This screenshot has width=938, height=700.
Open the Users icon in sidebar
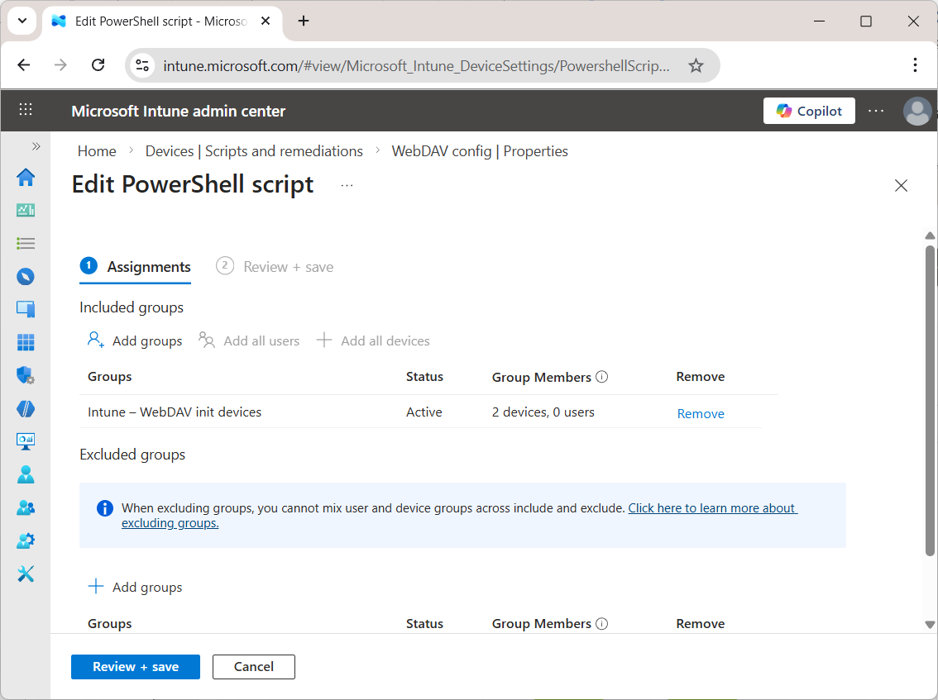pyautogui.click(x=25, y=474)
